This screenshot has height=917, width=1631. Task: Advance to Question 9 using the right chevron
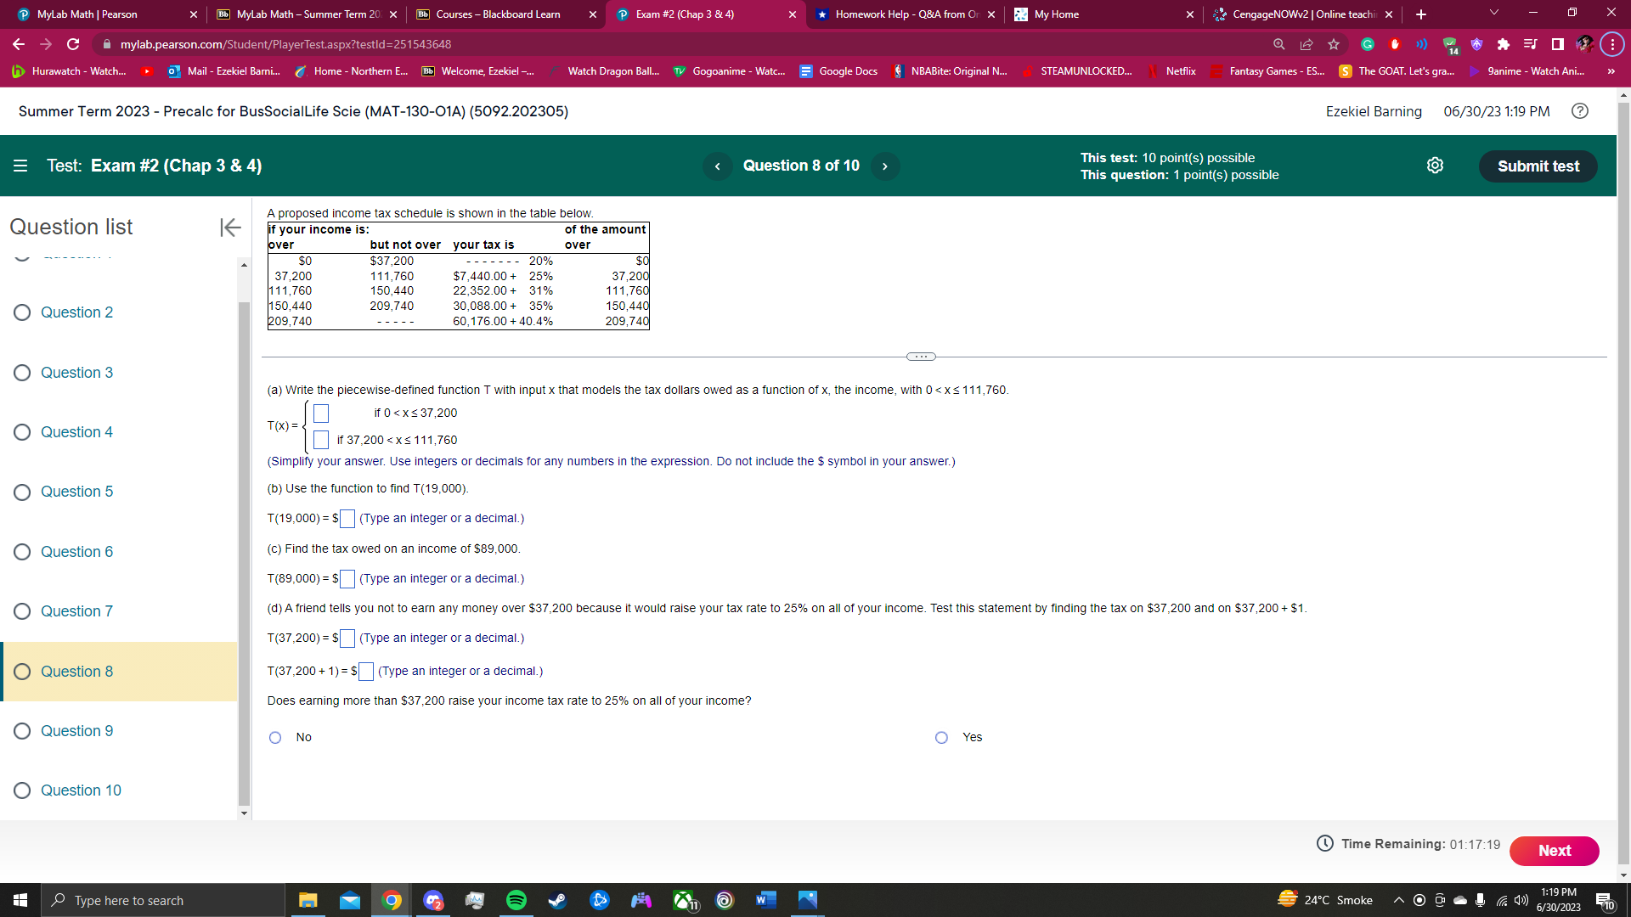(x=885, y=166)
